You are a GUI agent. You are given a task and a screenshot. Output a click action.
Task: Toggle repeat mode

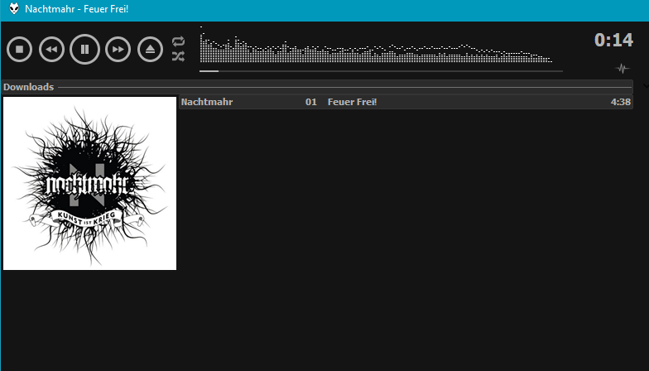pyautogui.click(x=179, y=41)
